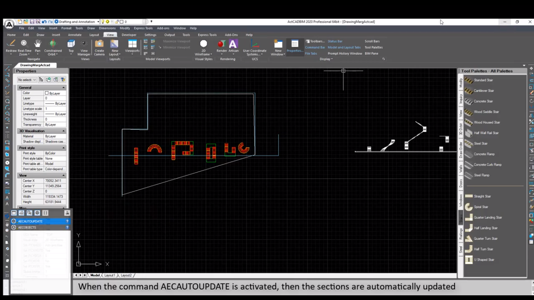Click the Center X value field
534x300 pixels.
(x=55, y=181)
